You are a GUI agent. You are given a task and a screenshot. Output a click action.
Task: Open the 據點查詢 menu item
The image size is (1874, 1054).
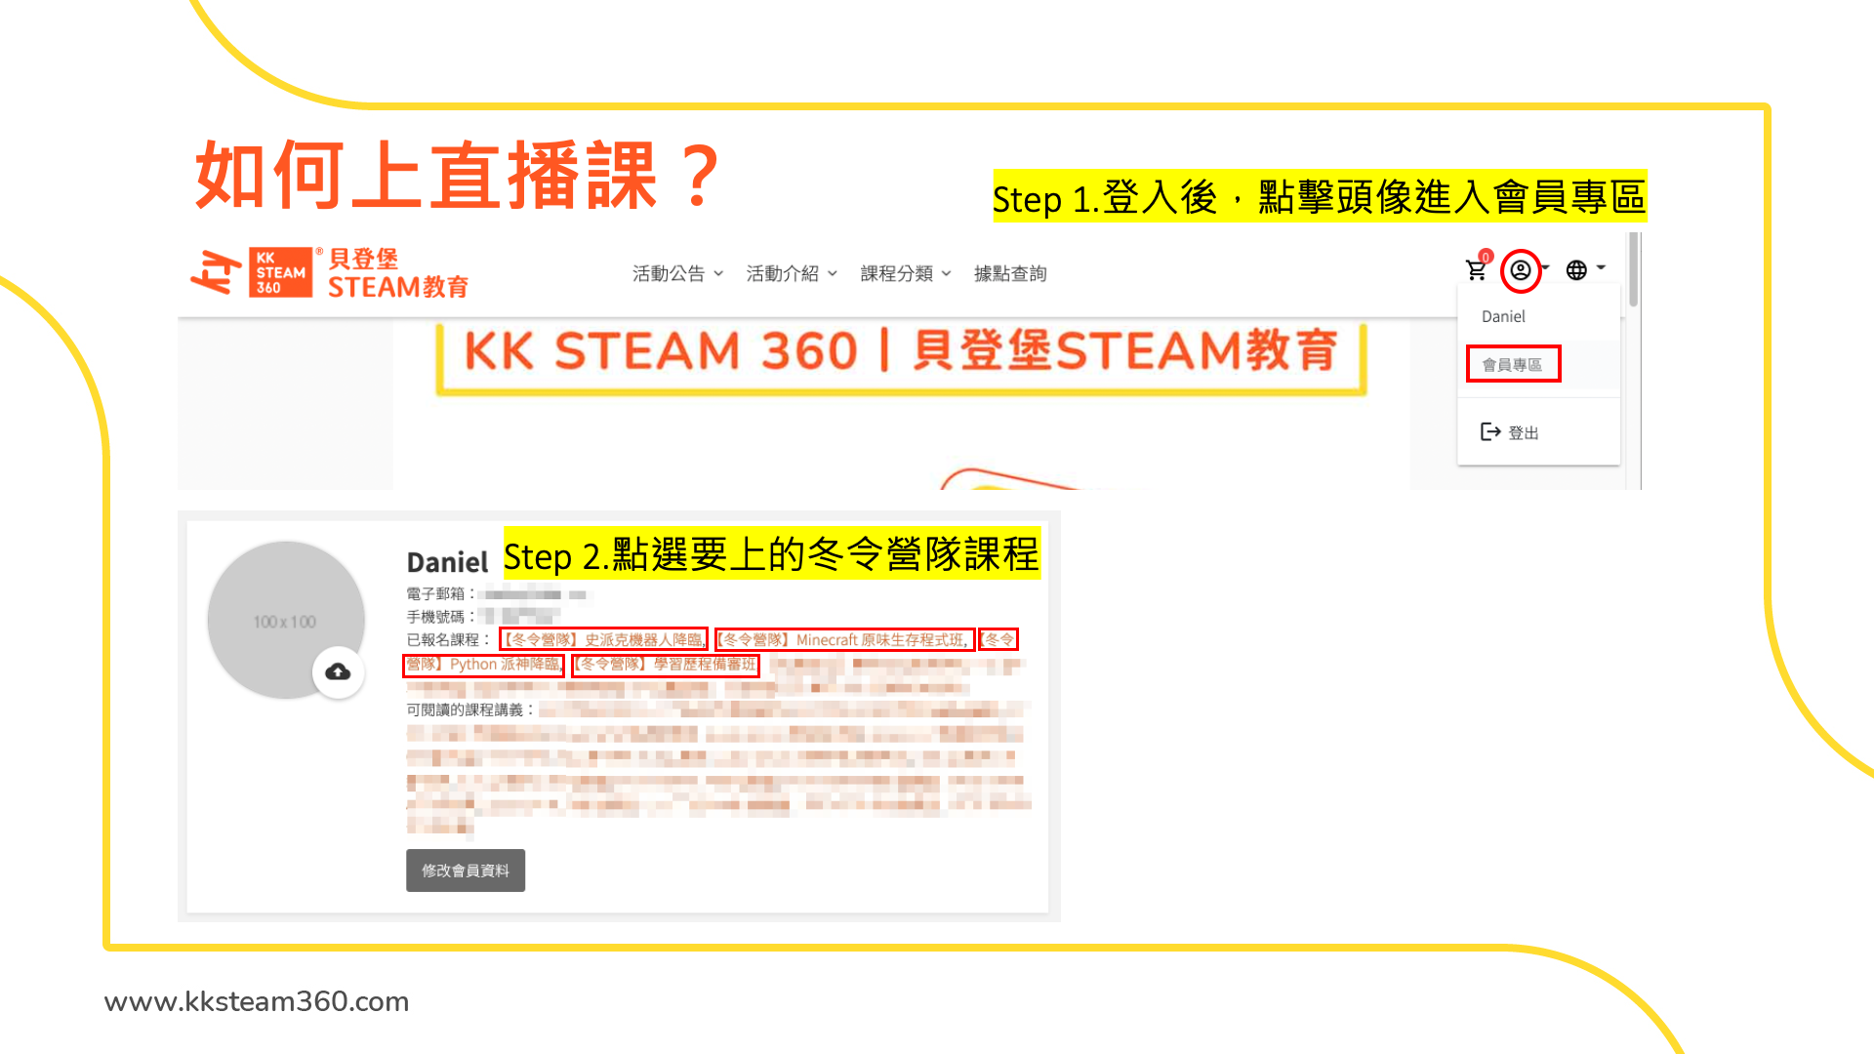coord(1010,273)
